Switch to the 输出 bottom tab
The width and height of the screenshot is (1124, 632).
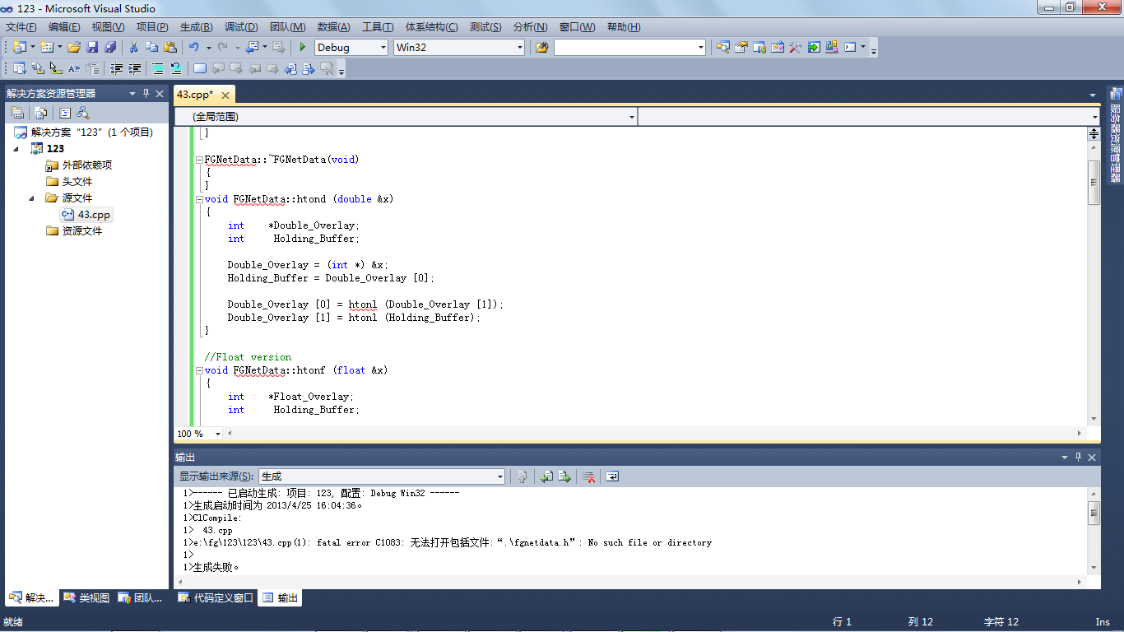pyautogui.click(x=281, y=598)
